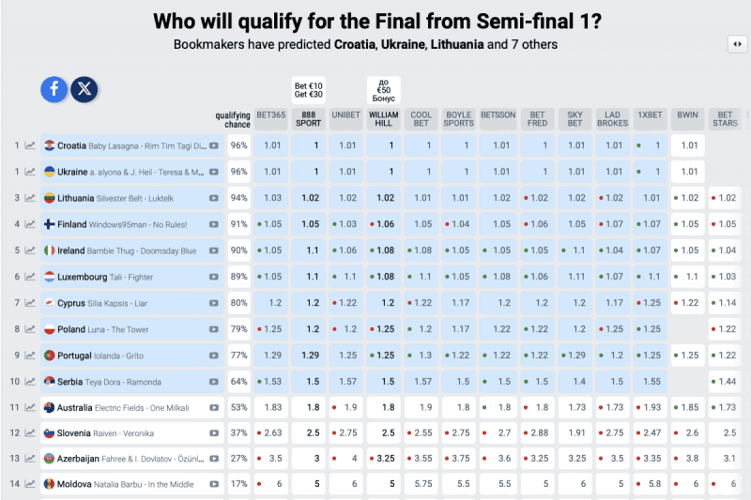Select Azerbaijan's UNIBET odds of 4
This screenshot has width=751, height=500.
[346, 459]
